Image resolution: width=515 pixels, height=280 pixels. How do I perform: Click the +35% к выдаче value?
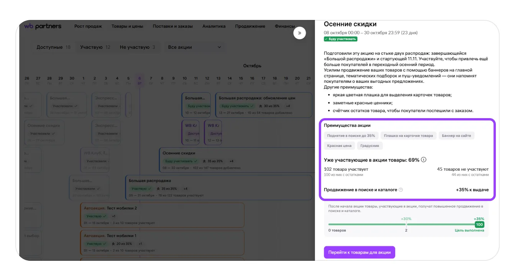point(472,190)
